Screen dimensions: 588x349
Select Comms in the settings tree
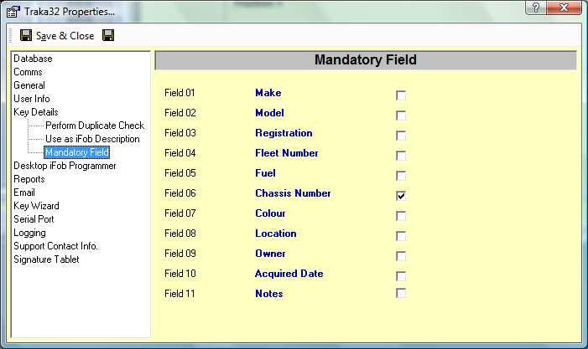coord(28,72)
